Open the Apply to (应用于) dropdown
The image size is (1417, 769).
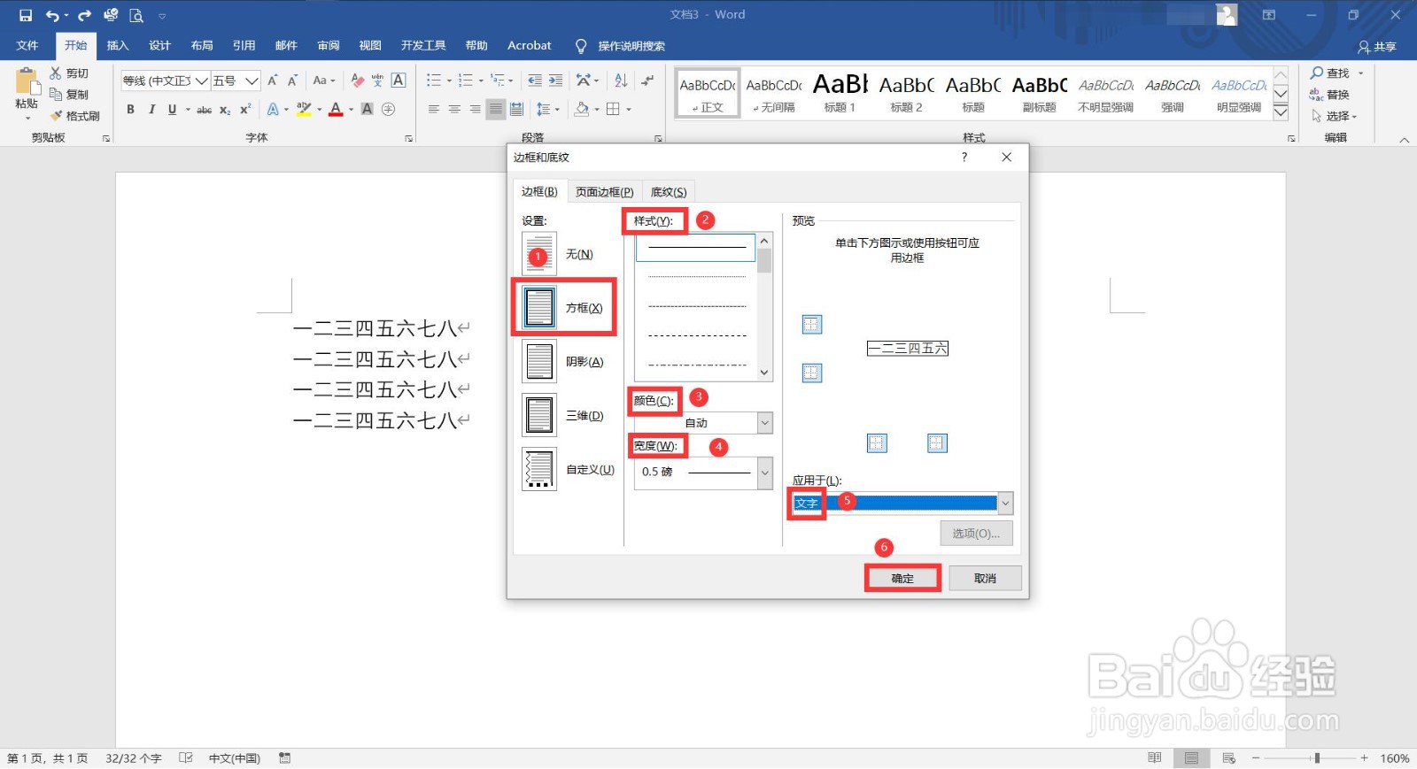pyautogui.click(x=1005, y=504)
